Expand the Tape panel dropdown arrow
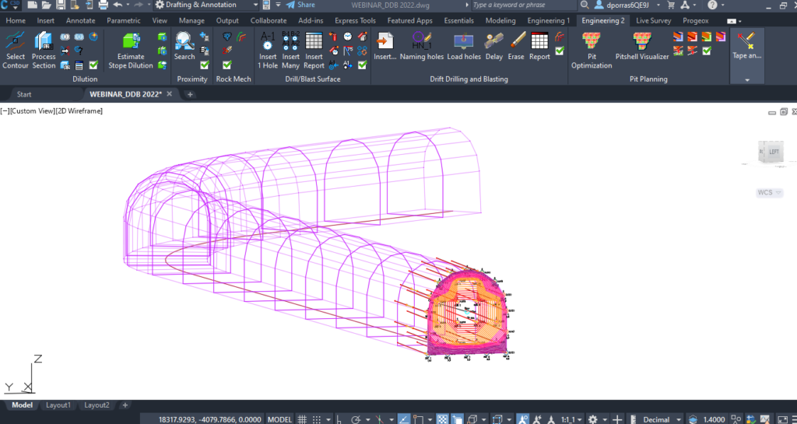The image size is (797, 424). point(746,79)
